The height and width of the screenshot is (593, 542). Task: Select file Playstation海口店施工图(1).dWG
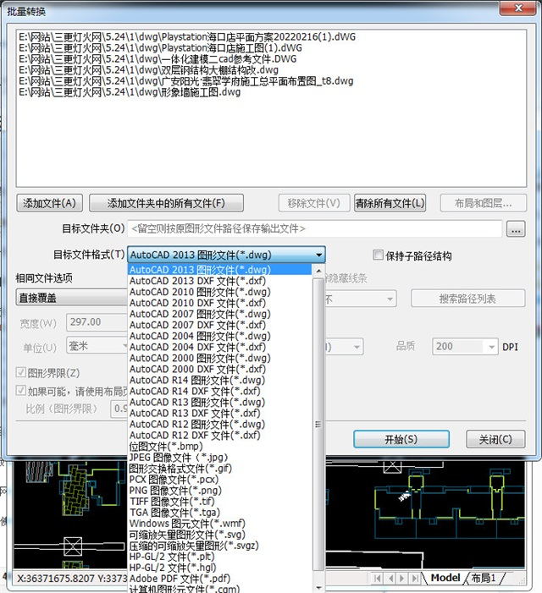point(160,47)
